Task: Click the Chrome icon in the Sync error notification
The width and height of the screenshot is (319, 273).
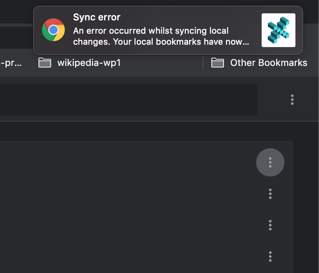Action: point(54,29)
